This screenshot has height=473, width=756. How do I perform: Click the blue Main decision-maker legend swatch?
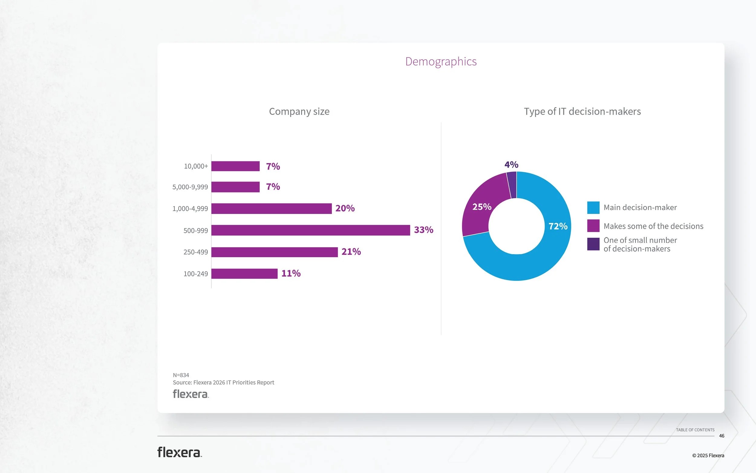point(593,207)
